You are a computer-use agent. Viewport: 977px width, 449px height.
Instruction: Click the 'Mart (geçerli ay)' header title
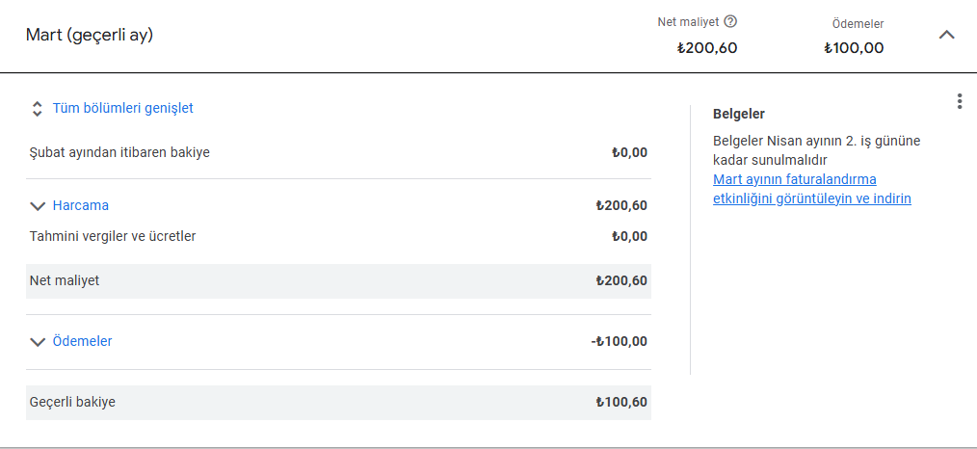(x=89, y=35)
